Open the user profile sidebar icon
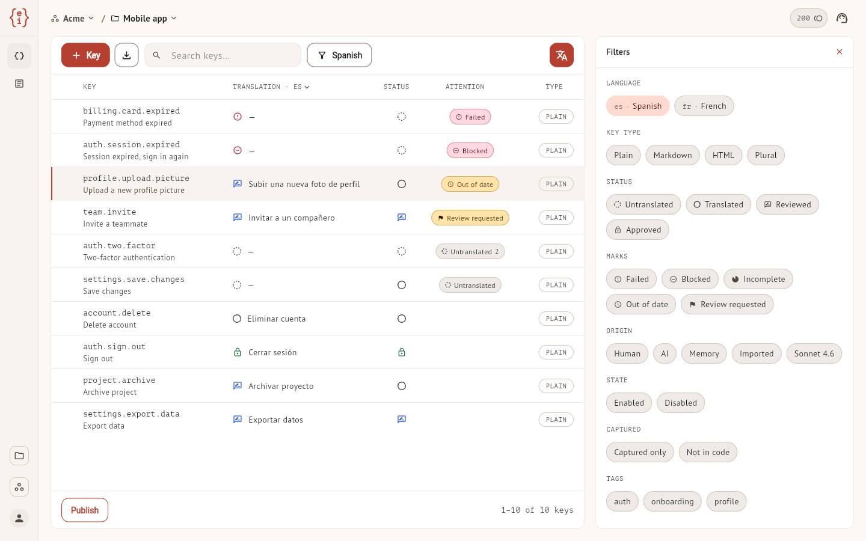Screen dimensions: 866x541 coord(19,518)
